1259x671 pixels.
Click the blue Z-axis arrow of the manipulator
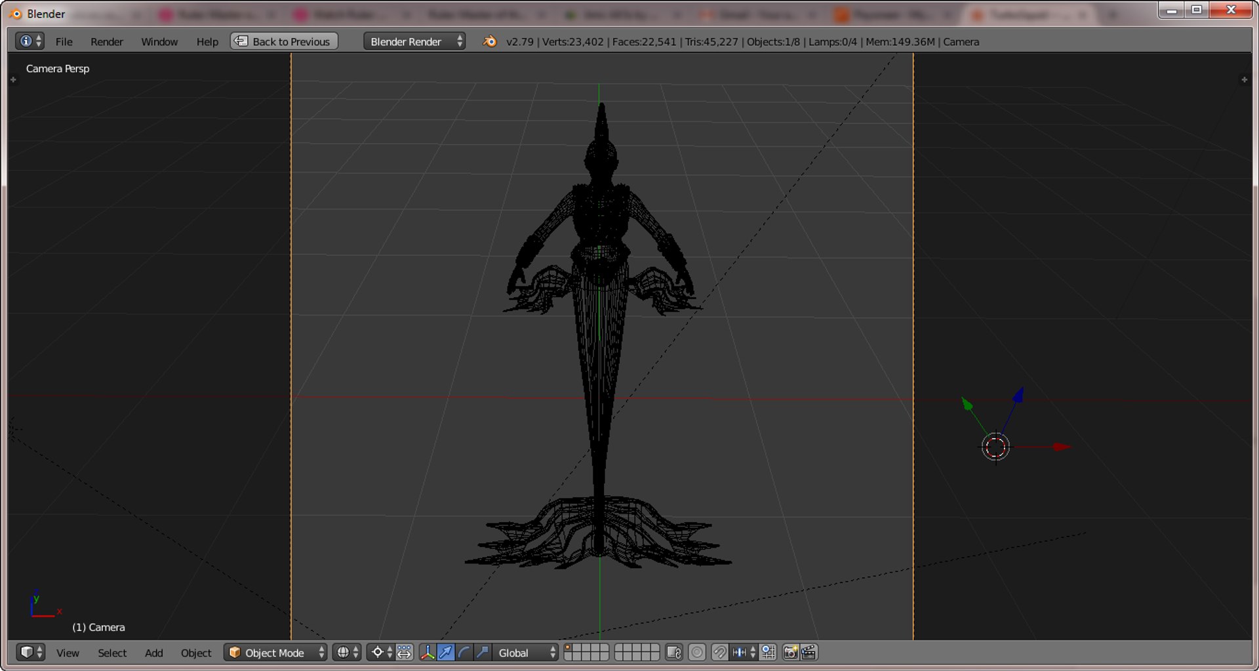click(x=1018, y=394)
